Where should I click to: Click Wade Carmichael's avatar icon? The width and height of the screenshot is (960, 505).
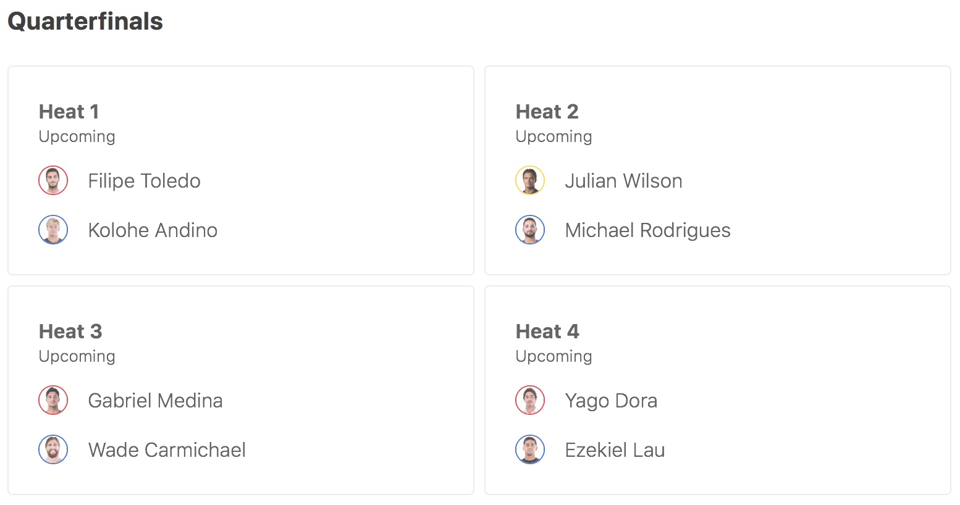coord(53,450)
